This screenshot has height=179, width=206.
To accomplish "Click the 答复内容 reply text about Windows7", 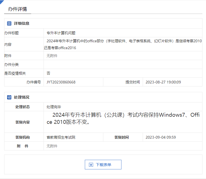I will click(x=123, y=118).
